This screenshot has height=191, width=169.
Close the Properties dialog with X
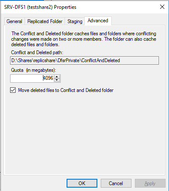162,7
